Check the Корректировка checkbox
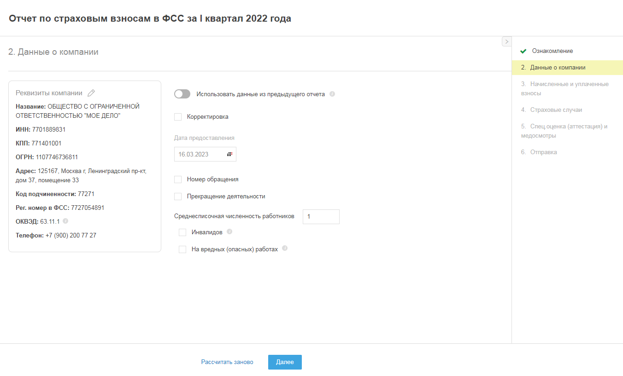The image size is (623, 376). point(178,117)
